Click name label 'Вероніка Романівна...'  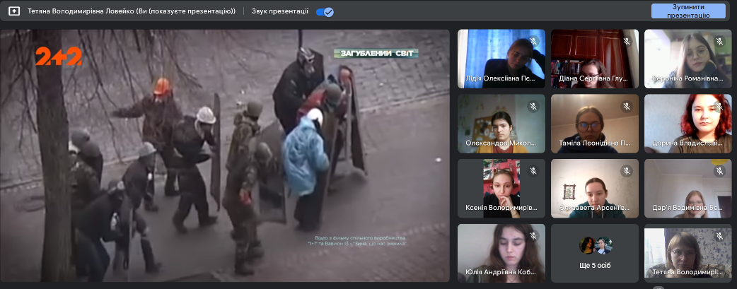click(687, 78)
